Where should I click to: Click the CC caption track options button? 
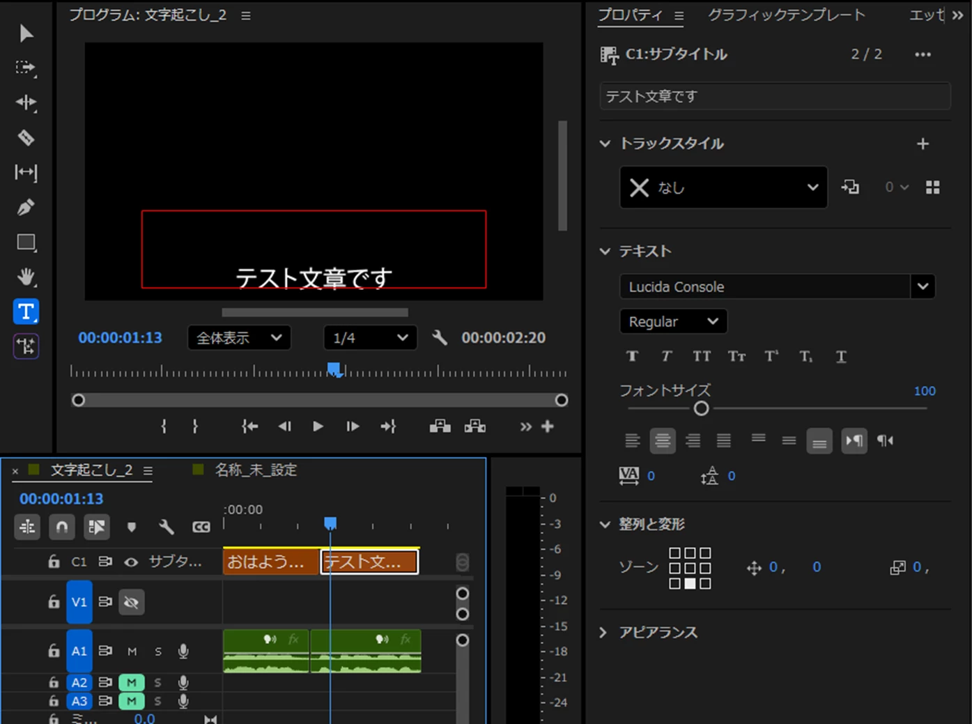point(201,527)
